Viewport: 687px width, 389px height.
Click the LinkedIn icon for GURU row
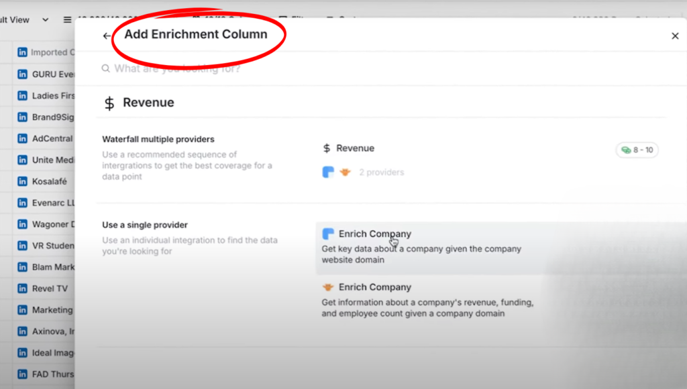pos(22,74)
